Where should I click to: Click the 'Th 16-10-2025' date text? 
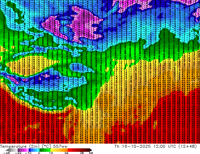click(x=132, y=146)
